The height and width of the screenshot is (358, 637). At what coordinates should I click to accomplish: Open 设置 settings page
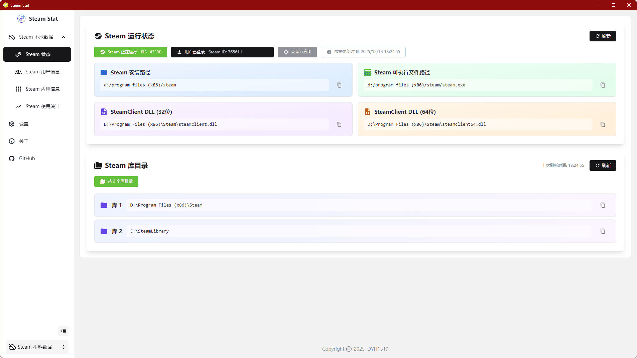pyautogui.click(x=23, y=124)
